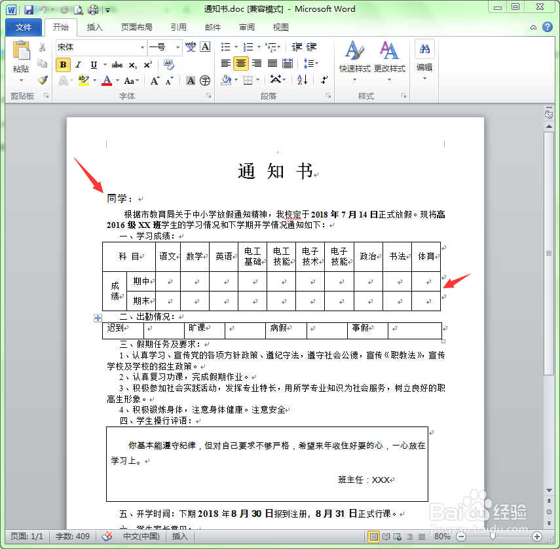This screenshot has height=549, width=560.
Task: Click the Phonetic Guide (wén) icon
Action: 191,47
